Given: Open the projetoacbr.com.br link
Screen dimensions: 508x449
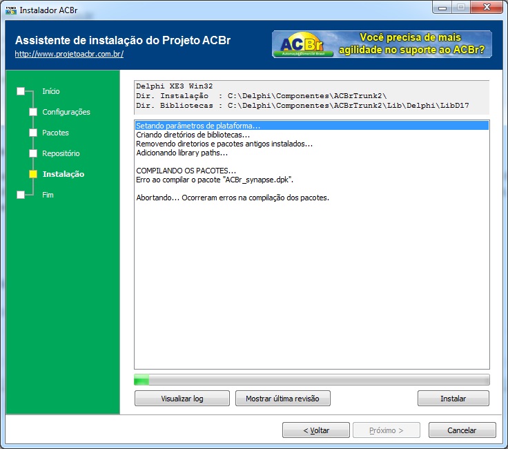Looking at the screenshot, I should point(69,54).
